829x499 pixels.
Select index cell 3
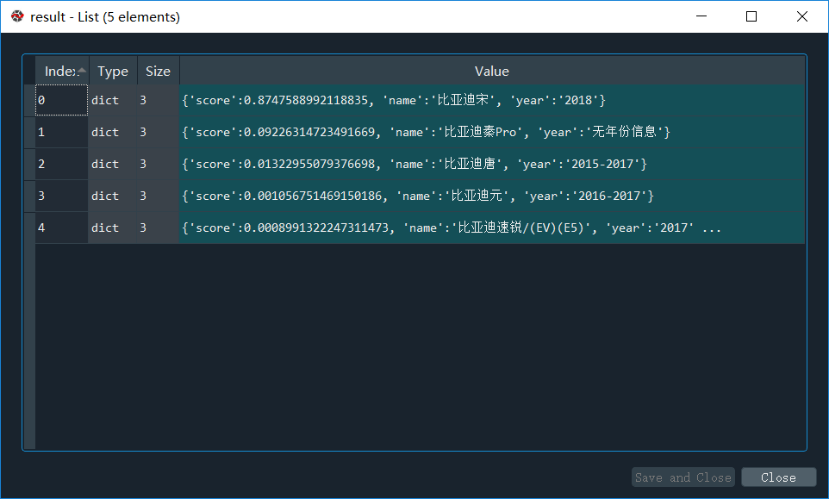click(x=61, y=196)
